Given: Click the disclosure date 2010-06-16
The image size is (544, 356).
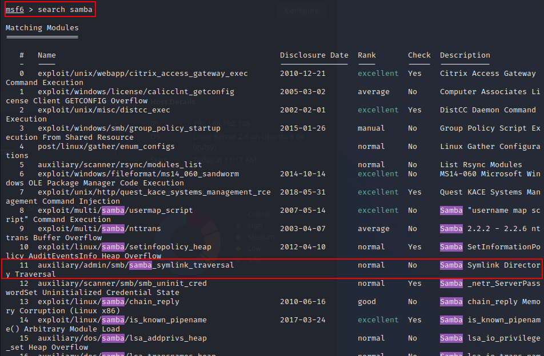Looking at the screenshot, I should point(302,302).
